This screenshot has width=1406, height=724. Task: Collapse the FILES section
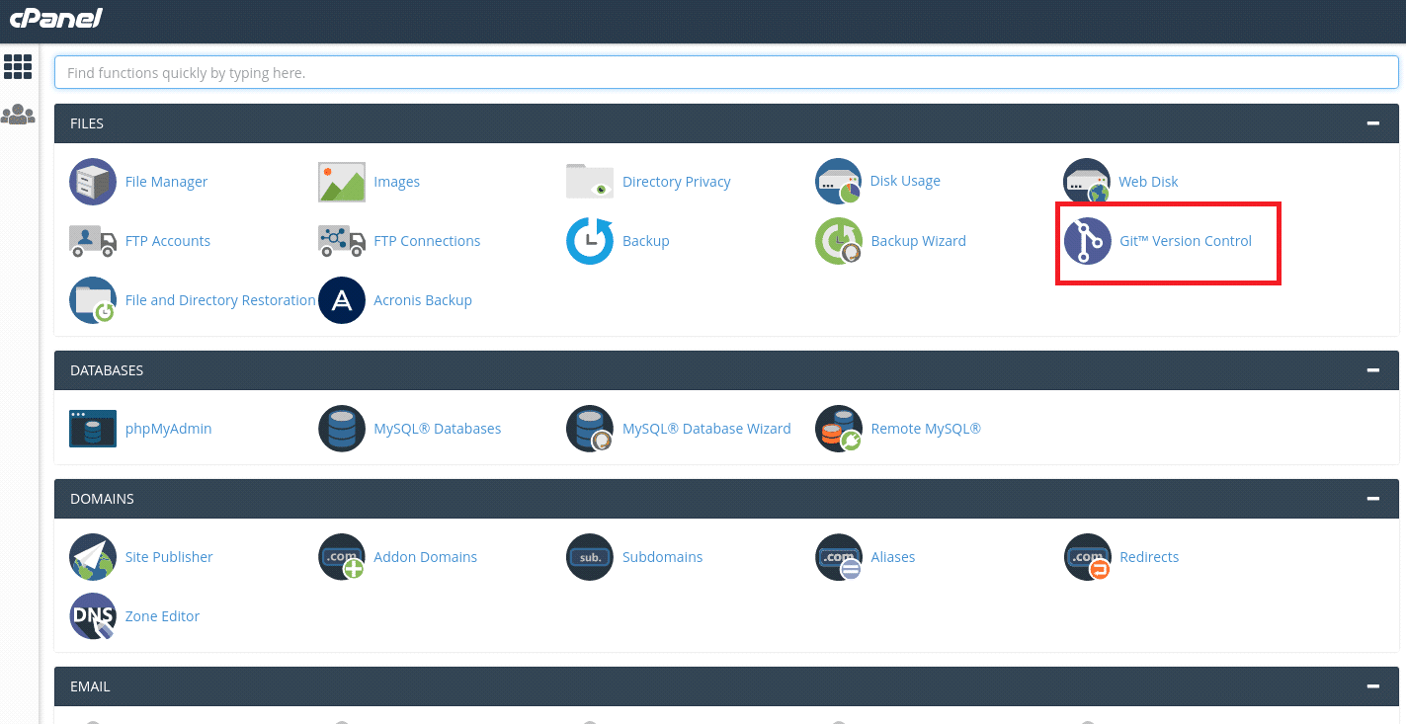pos(1372,122)
